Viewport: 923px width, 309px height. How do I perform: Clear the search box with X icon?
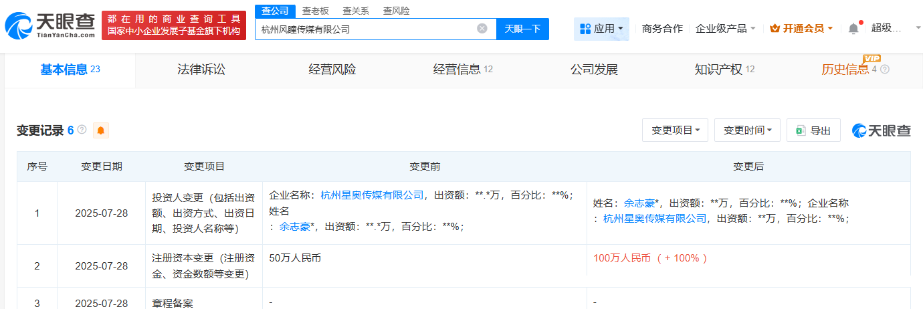click(x=482, y=29)
